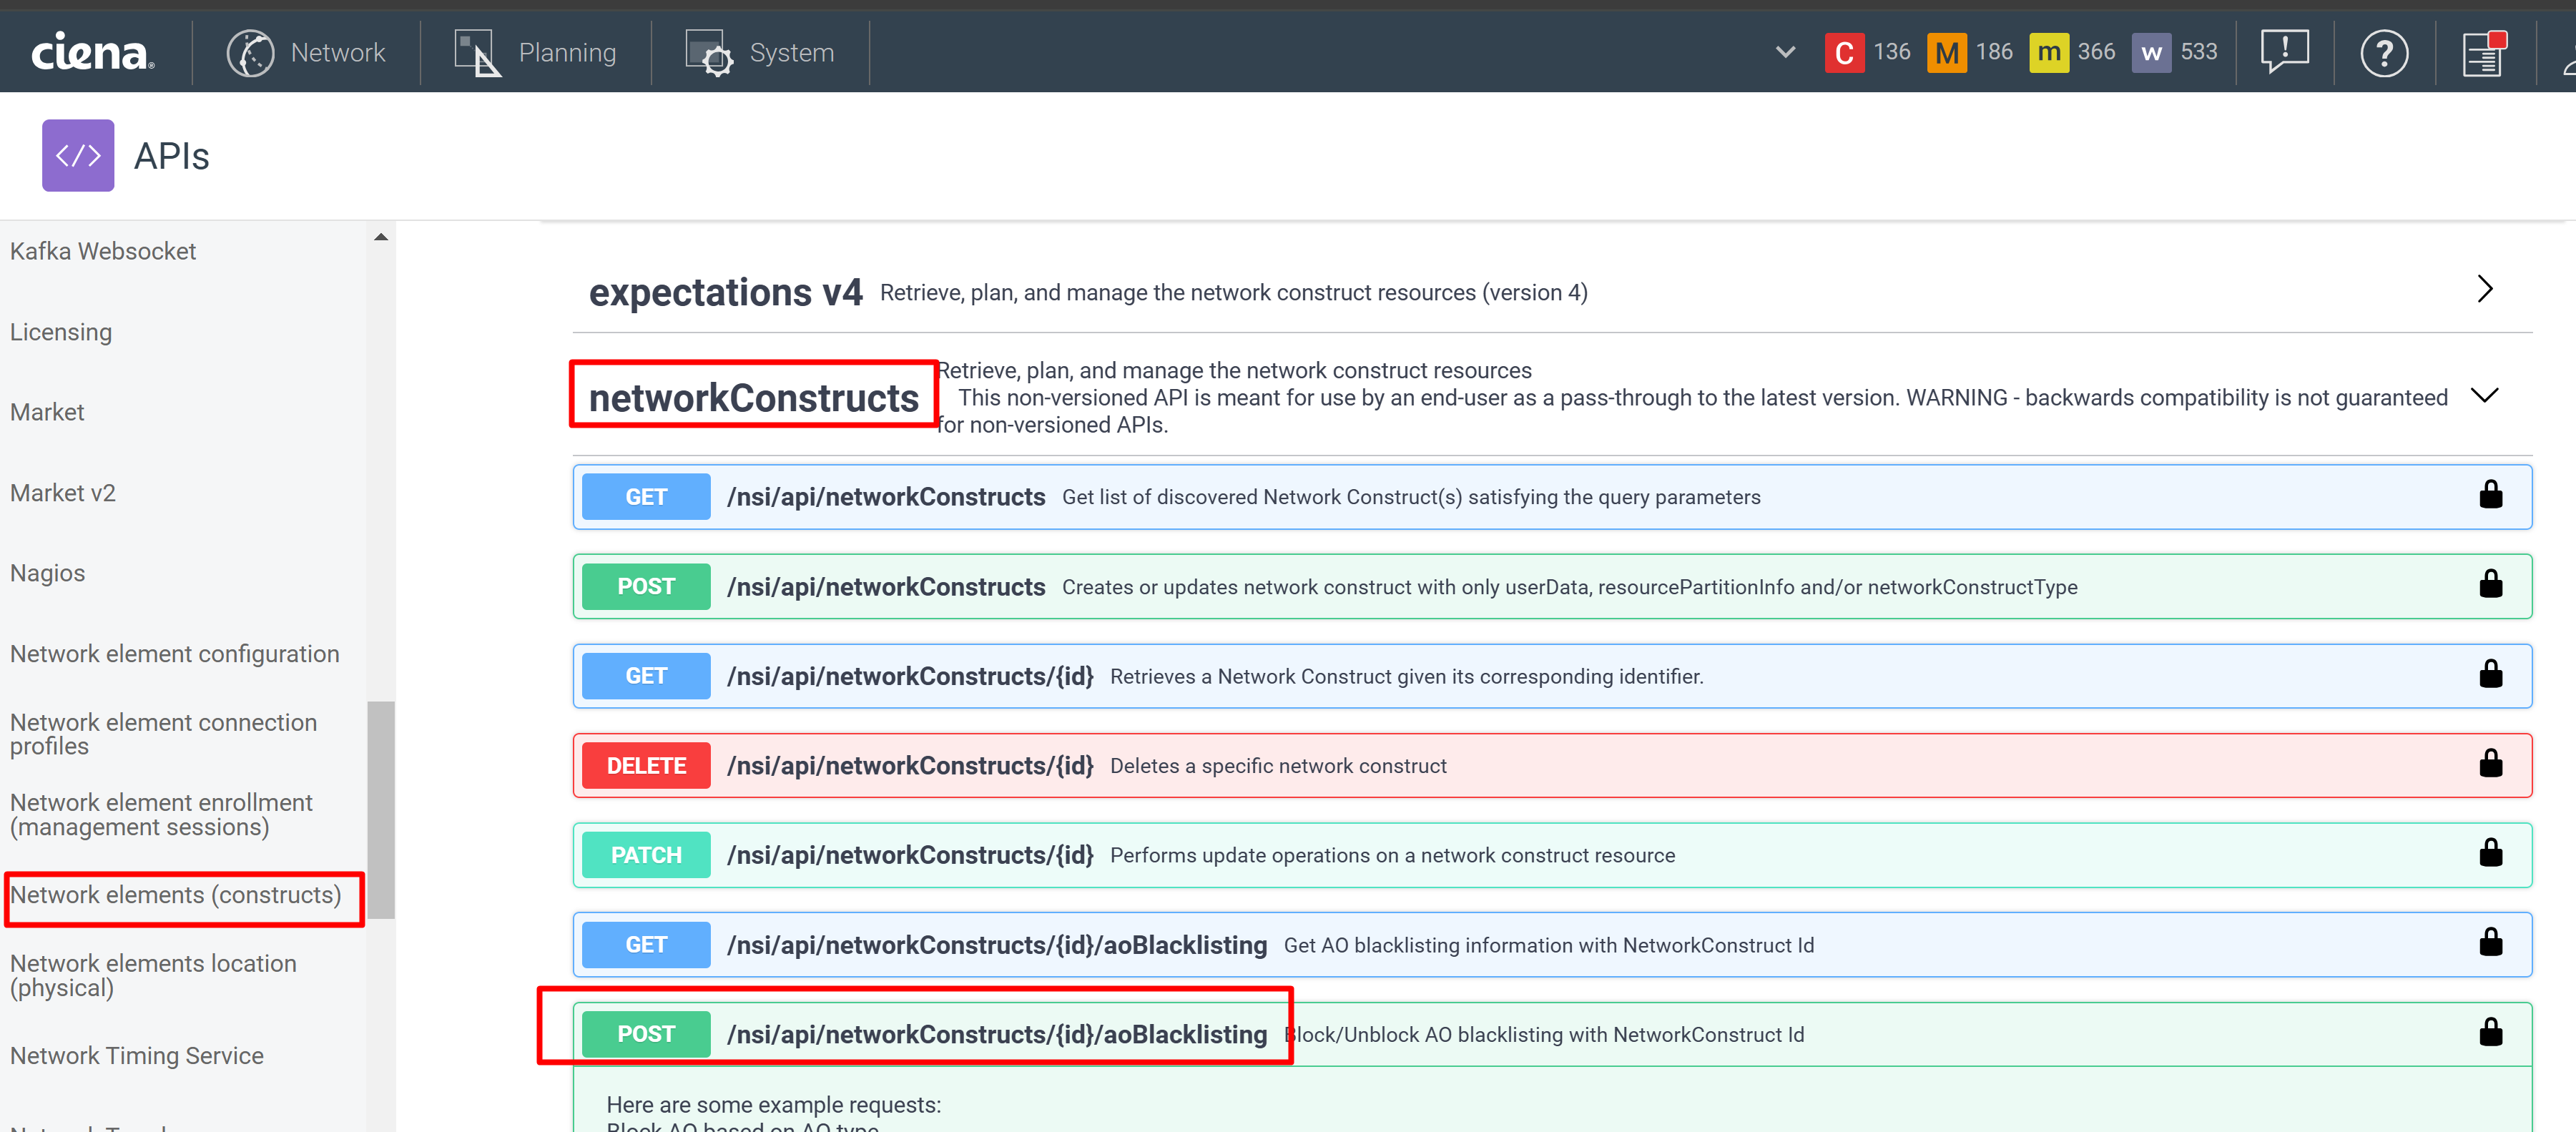The width and height of the screenshot is (2576, 1132).
Task: Expand the PATCH networkConstructs/{id} operation
Action: pyautogui.click(x=1552, y=855)
